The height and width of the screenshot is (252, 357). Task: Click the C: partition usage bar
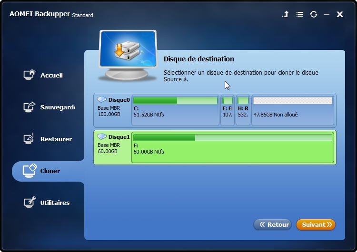(175, 100)
